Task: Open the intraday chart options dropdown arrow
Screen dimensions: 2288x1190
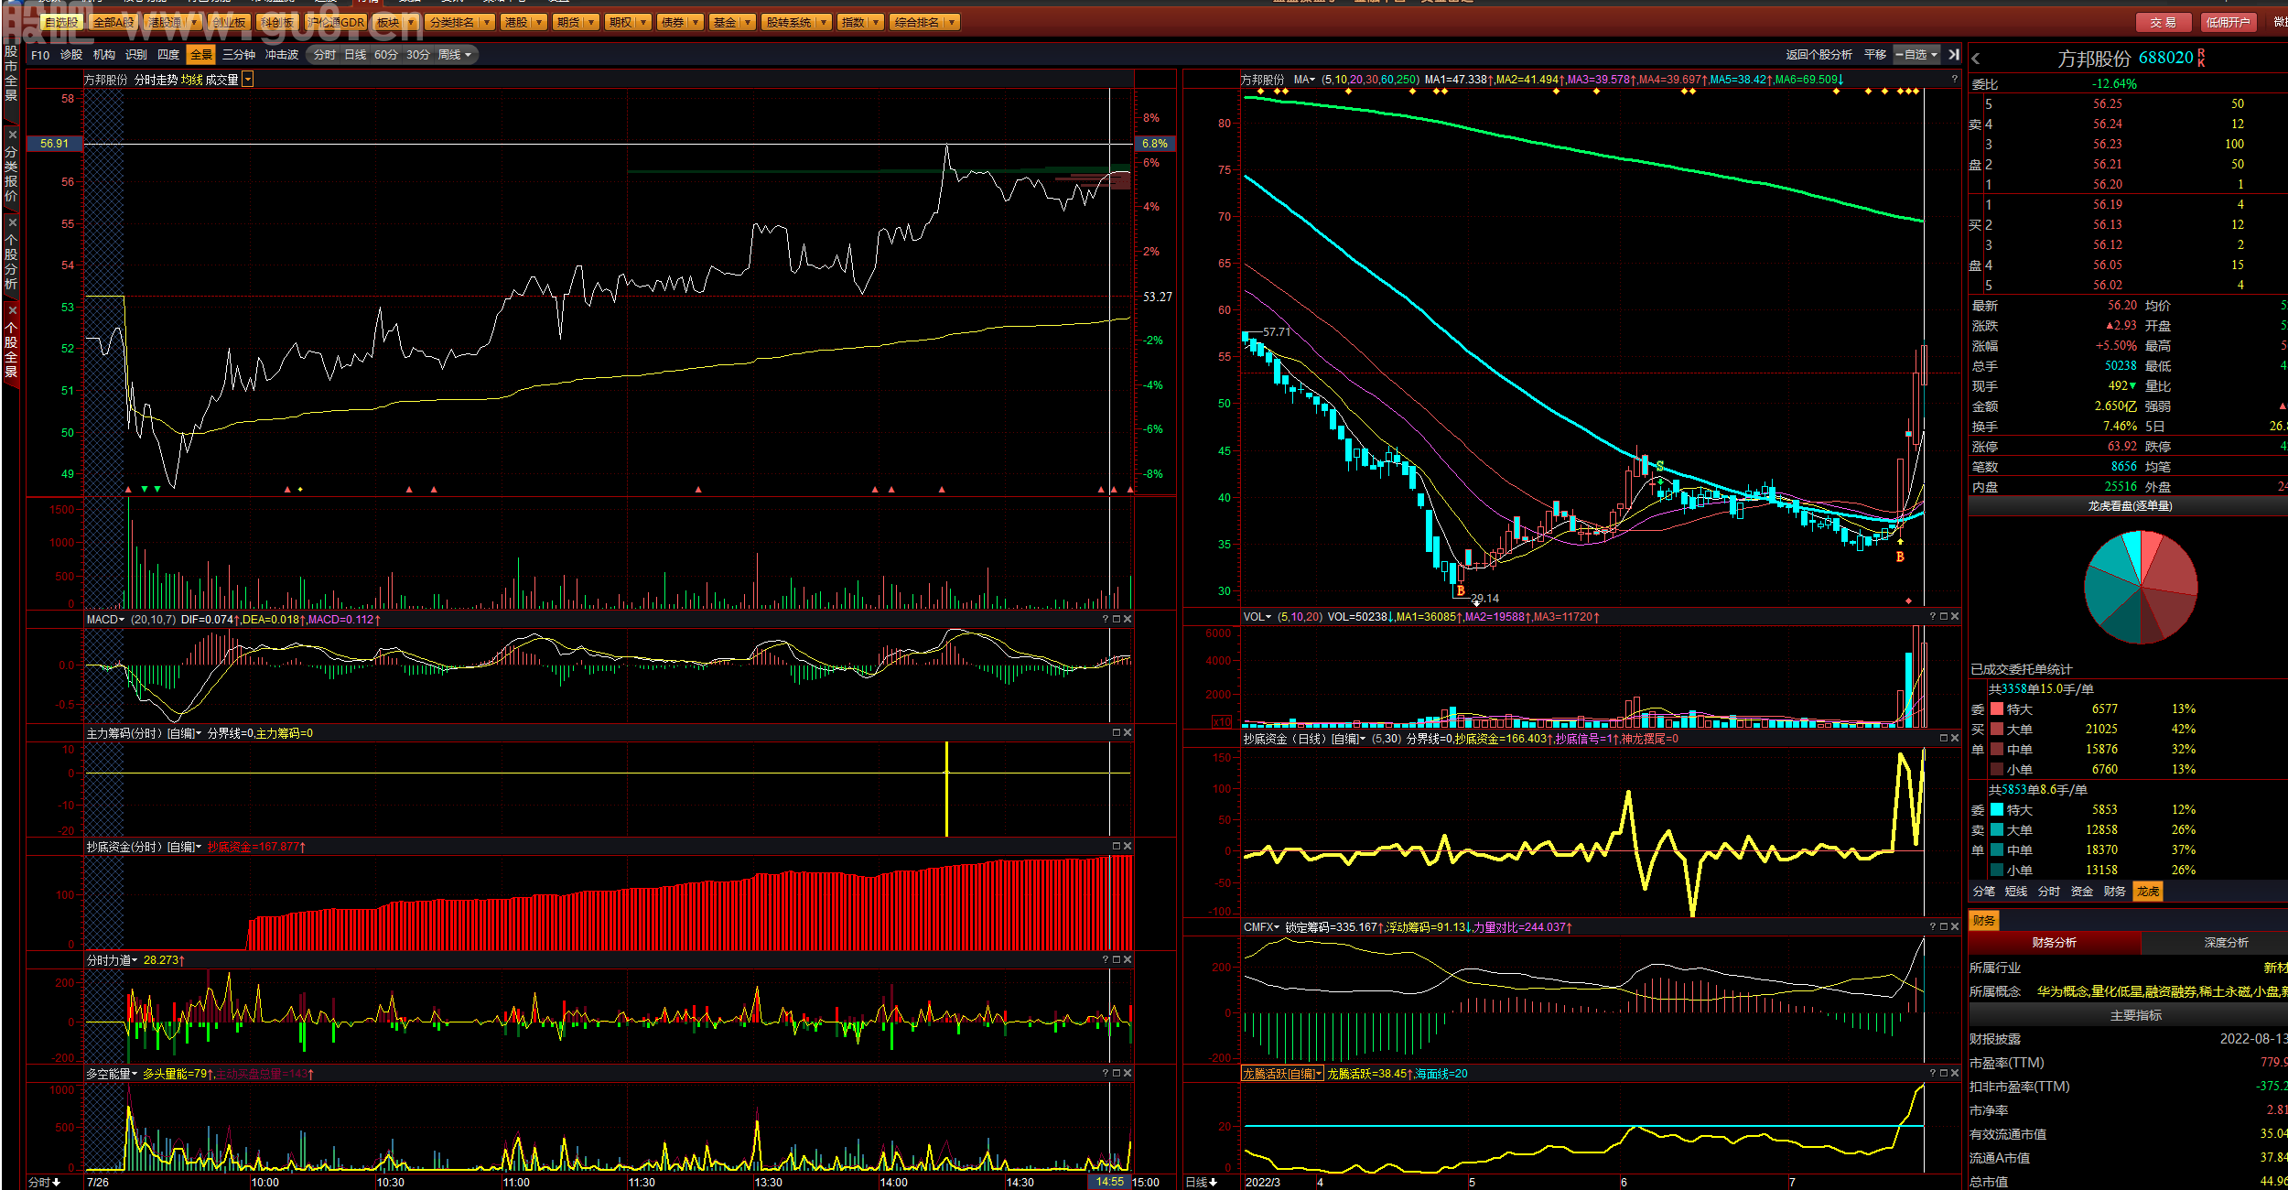Action: tap(248, 80)
